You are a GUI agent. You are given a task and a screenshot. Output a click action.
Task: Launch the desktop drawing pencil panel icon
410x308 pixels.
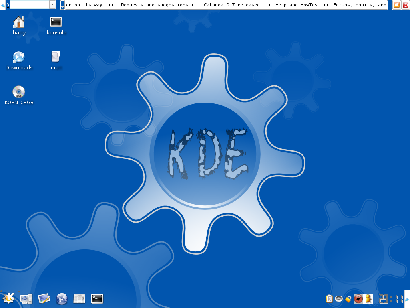pyautogui.click(x=44, y=298)
